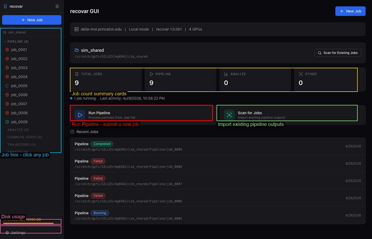Click the Last activity timestamp text

[x=132, y=98]
